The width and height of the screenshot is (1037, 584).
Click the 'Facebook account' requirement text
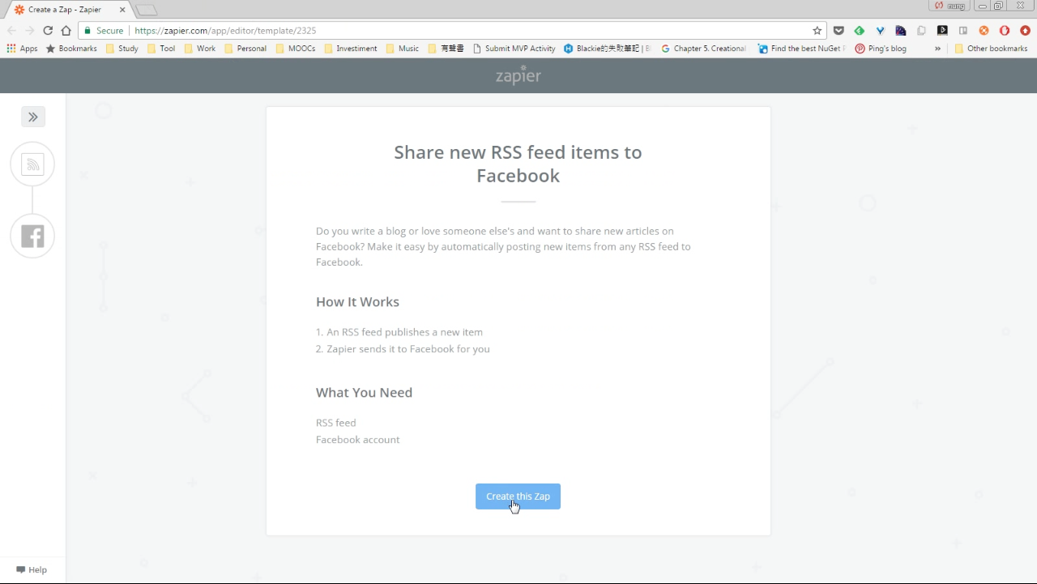pyautogui.click(x=357, y=440)
